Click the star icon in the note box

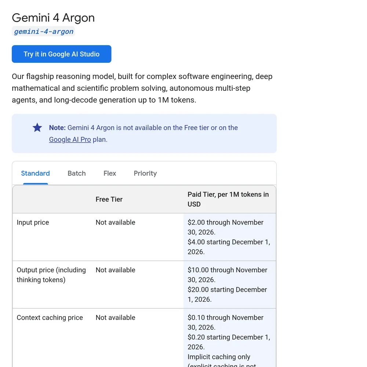(37, 128)
